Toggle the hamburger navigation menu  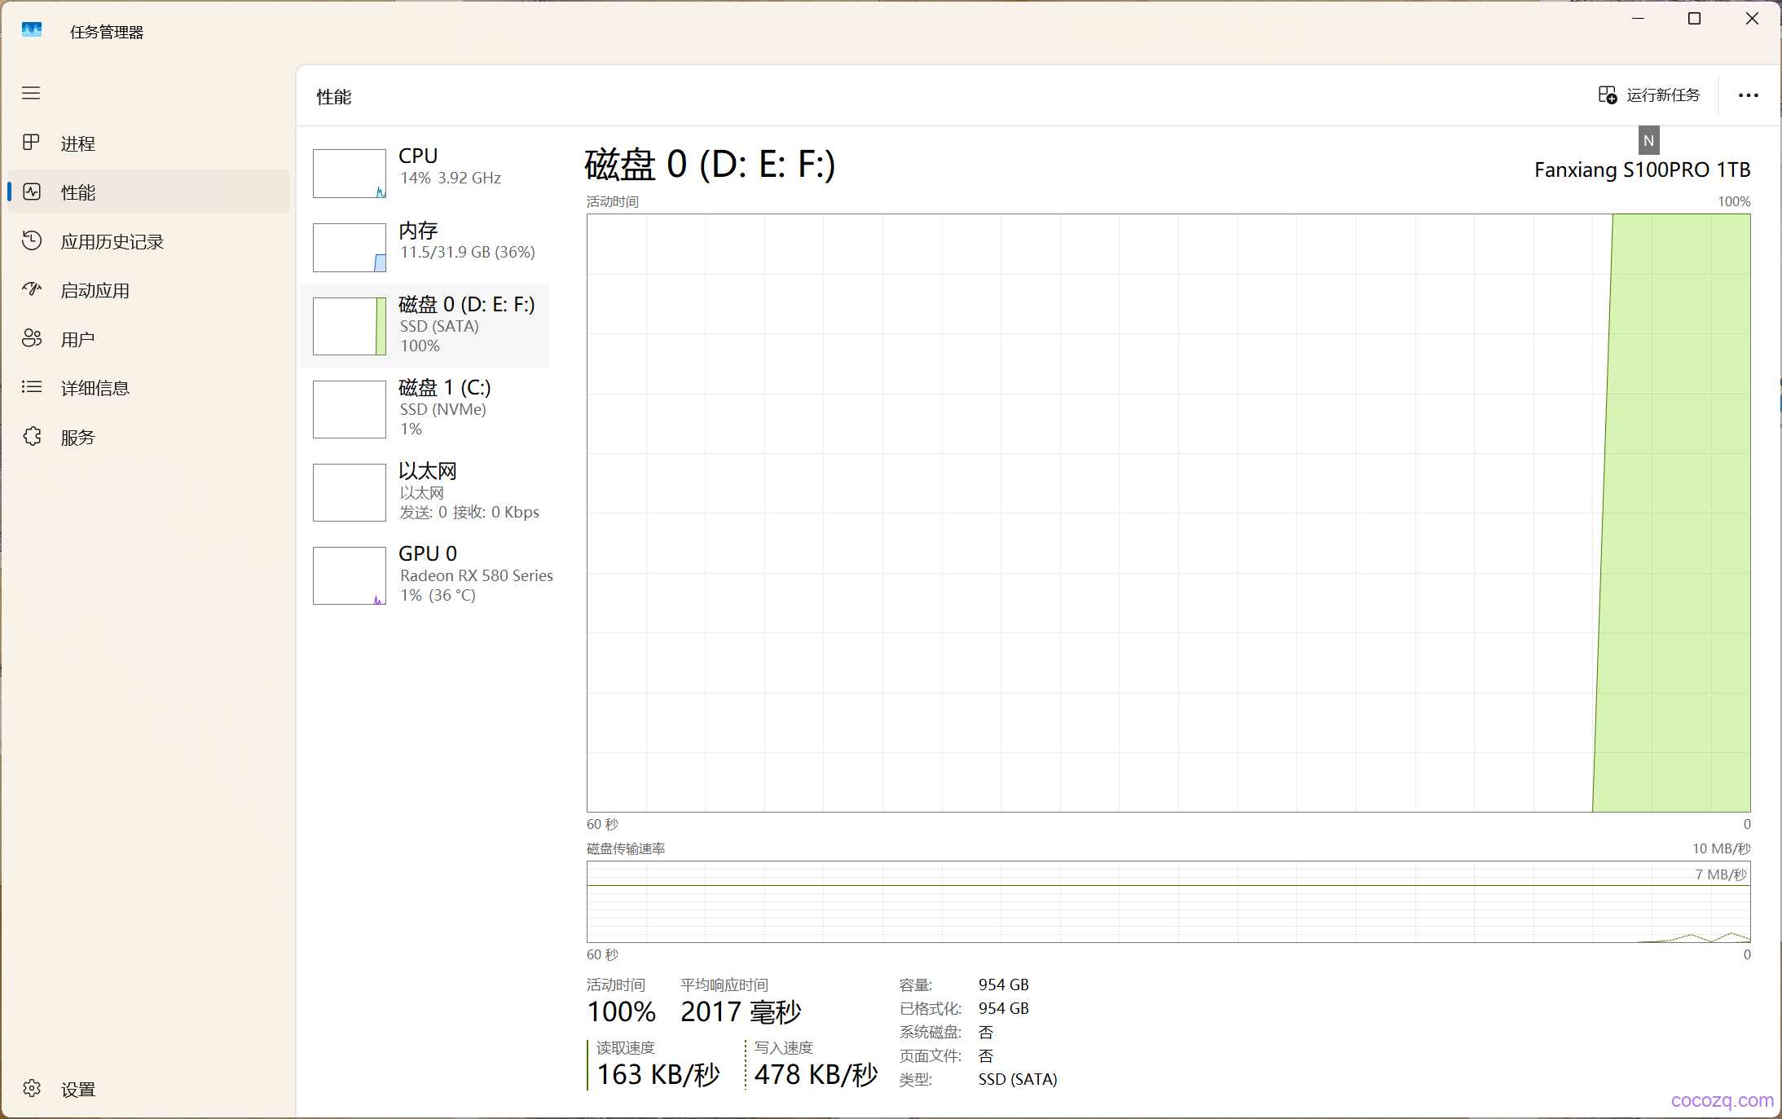tap(31, 93)
